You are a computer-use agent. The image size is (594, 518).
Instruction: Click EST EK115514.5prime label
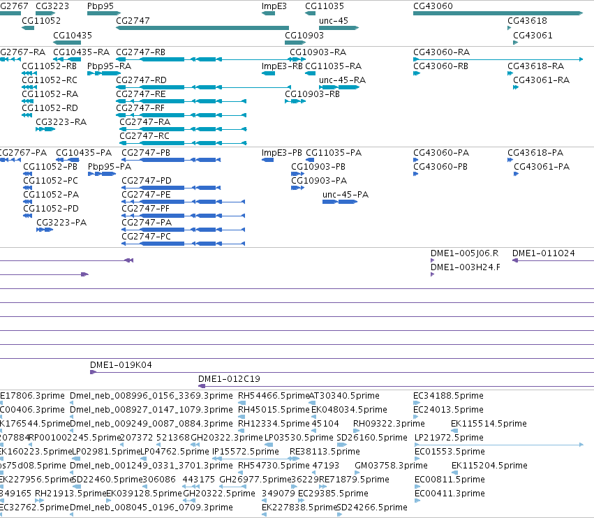click(489, 424)
